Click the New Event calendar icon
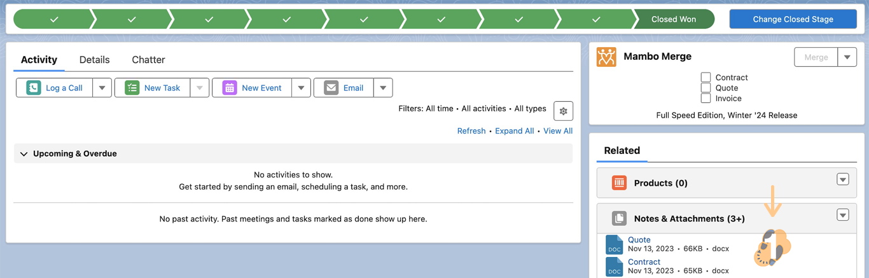This screenshot has width=869, height=278. coord(229,88)
